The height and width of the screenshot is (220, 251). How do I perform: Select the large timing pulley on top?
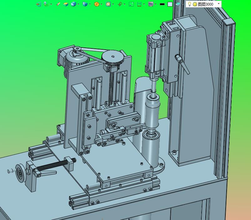[x=113, y=57]
